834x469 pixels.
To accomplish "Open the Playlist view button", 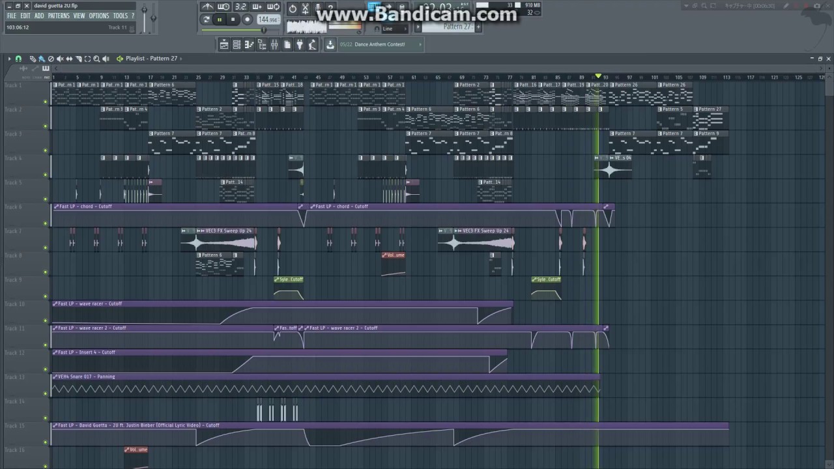I will [224, 44].
